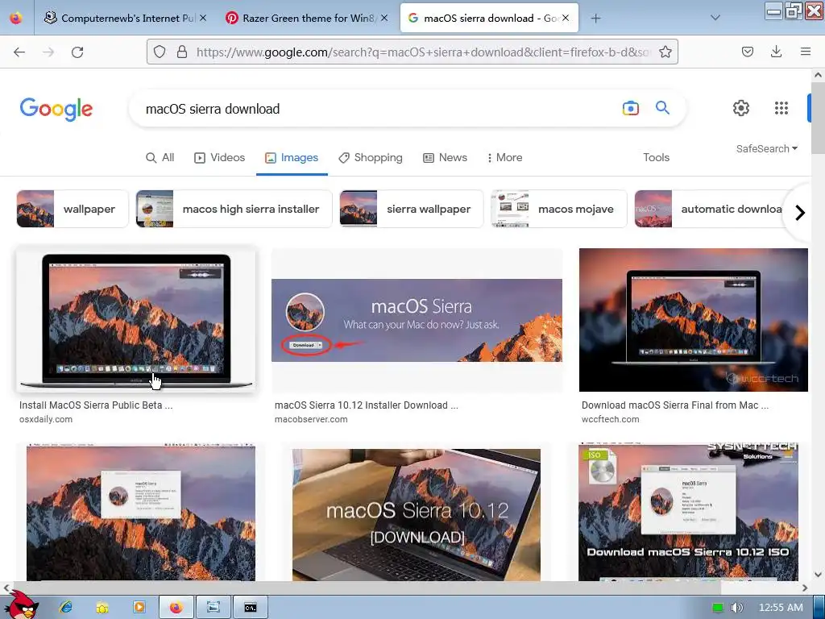The width and height of the screenshot is (825, 619).
Task: Open a new browser tab
Action: (x=595, y=19)
